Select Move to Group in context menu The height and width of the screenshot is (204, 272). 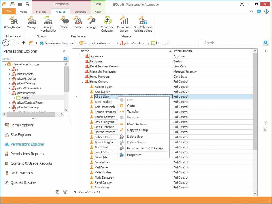tap(138, 124)
